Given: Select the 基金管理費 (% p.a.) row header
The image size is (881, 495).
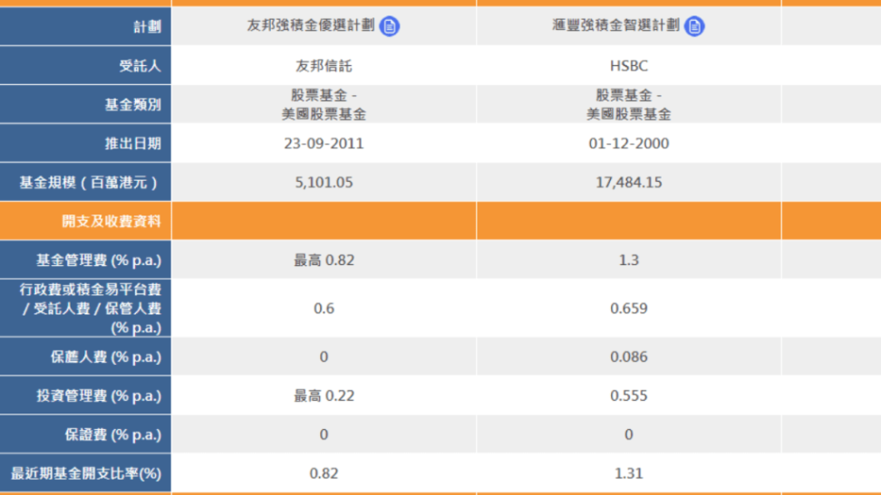Looking at the screenshot, I should (98, 261).
